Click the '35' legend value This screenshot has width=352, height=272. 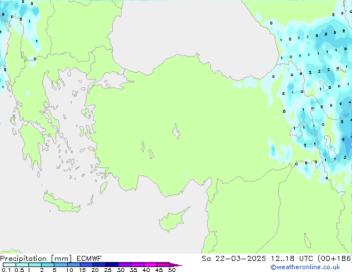(x=133, y=270)
